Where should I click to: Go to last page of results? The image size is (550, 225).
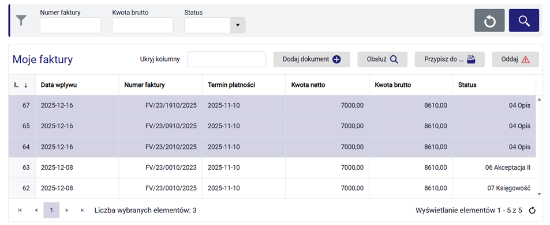click(83, 210)
